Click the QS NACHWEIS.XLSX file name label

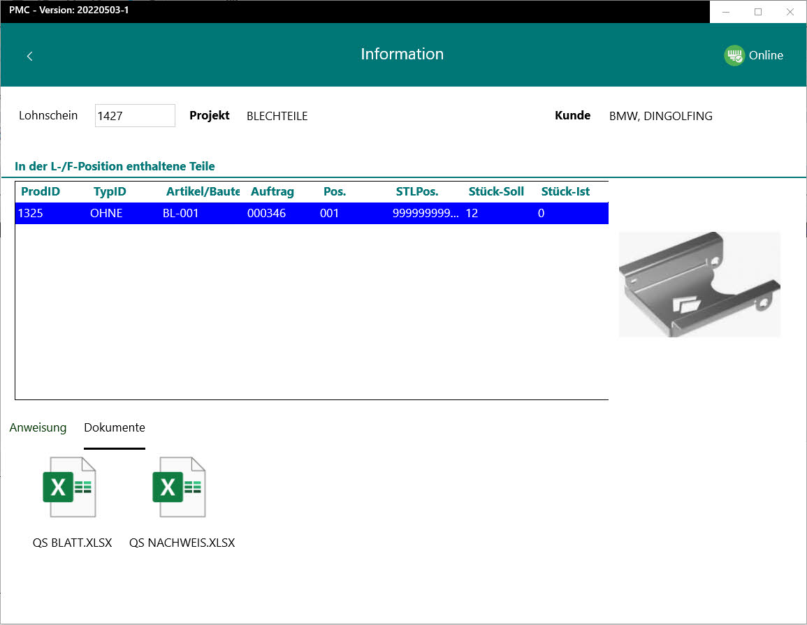pos(182,543)
